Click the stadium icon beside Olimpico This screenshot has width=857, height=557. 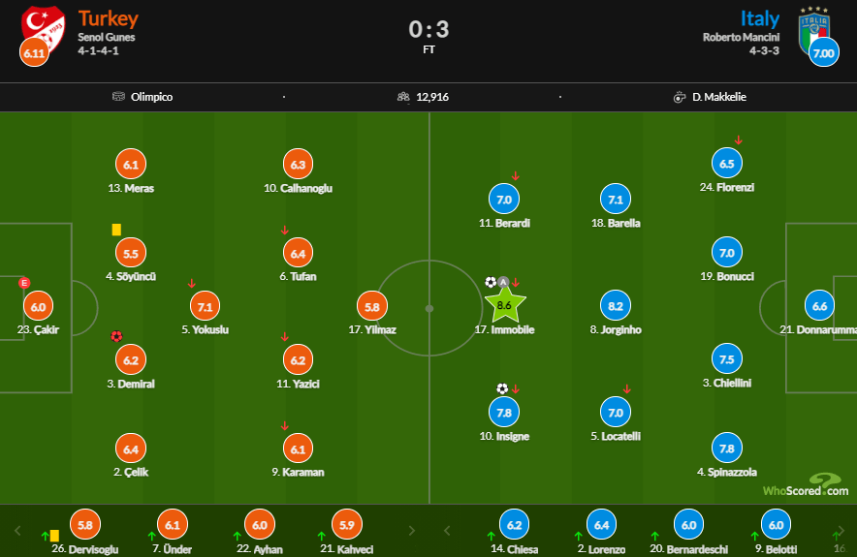pos(118,97)
